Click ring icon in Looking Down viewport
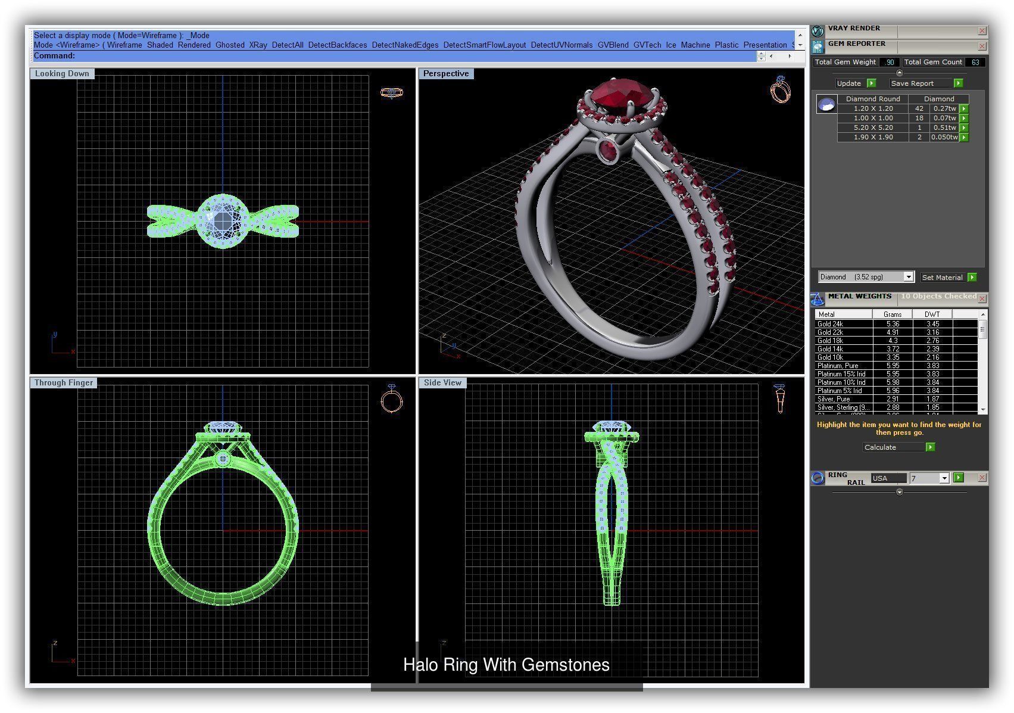The height and width of the screenshot is (713, 1014). [392, 92]
